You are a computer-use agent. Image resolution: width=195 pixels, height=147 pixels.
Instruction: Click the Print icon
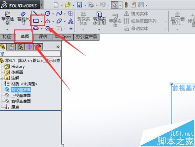tap(91, 5)
